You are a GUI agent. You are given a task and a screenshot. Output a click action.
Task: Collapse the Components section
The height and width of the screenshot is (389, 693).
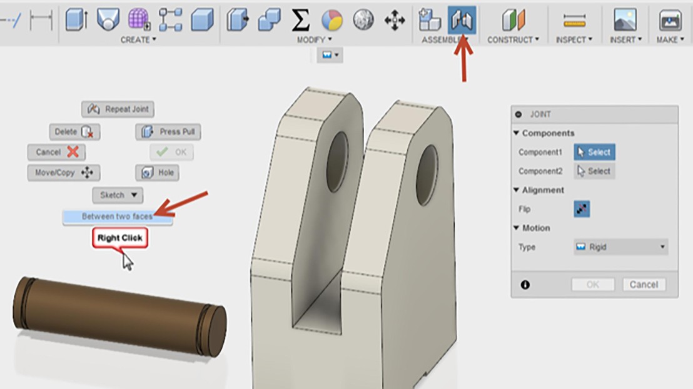[x=516, y=133]
